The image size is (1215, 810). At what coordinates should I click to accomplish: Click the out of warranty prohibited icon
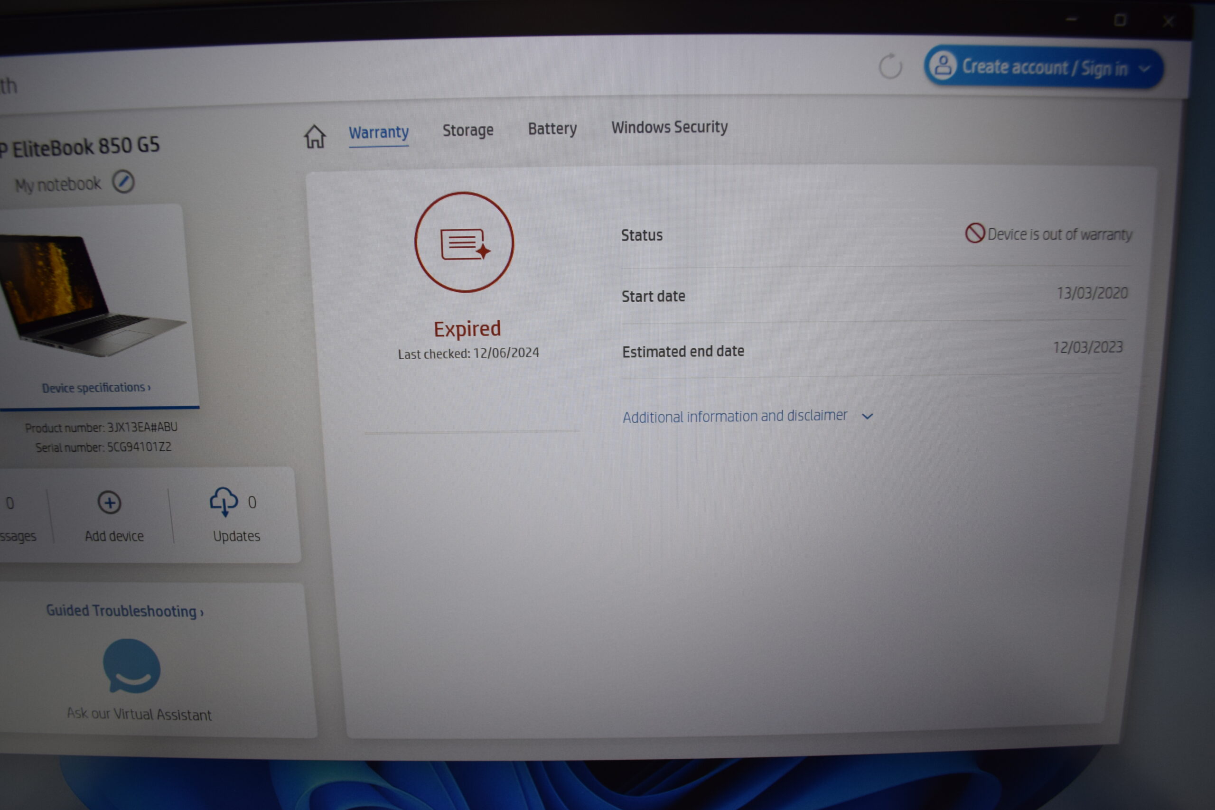(x=975, y=233)
